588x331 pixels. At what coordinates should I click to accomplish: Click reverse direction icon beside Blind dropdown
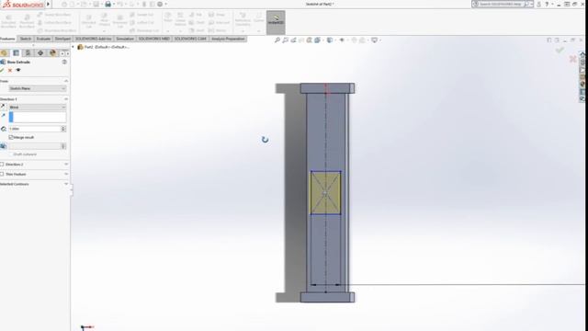[4, 107]
